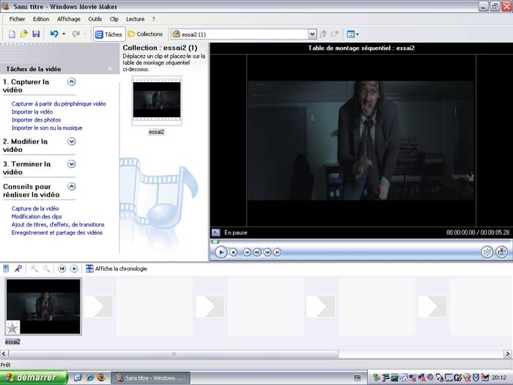Open a project using the folder icon

click(24, 34)
